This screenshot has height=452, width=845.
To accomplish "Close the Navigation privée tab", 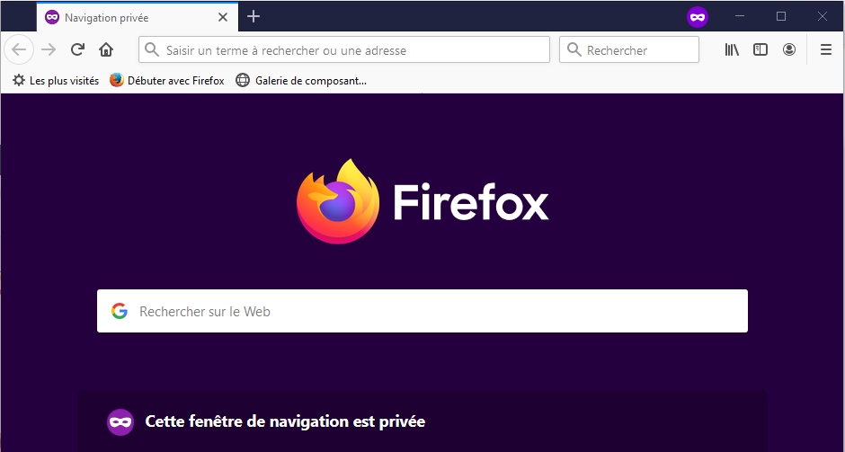I will [x=223, y=17].
